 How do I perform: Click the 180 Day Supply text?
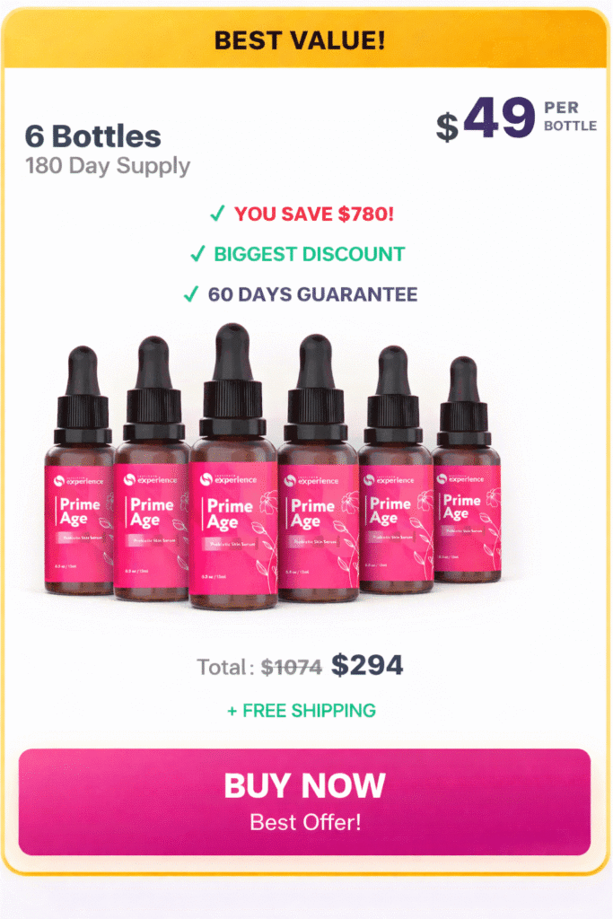[107, 166]
